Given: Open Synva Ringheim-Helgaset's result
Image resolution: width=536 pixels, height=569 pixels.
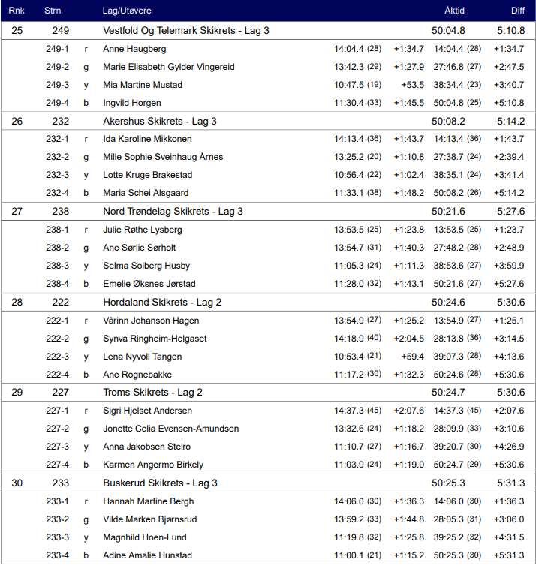Looking at the screenshot, I should pyautogui.click(x=155, y=339).
